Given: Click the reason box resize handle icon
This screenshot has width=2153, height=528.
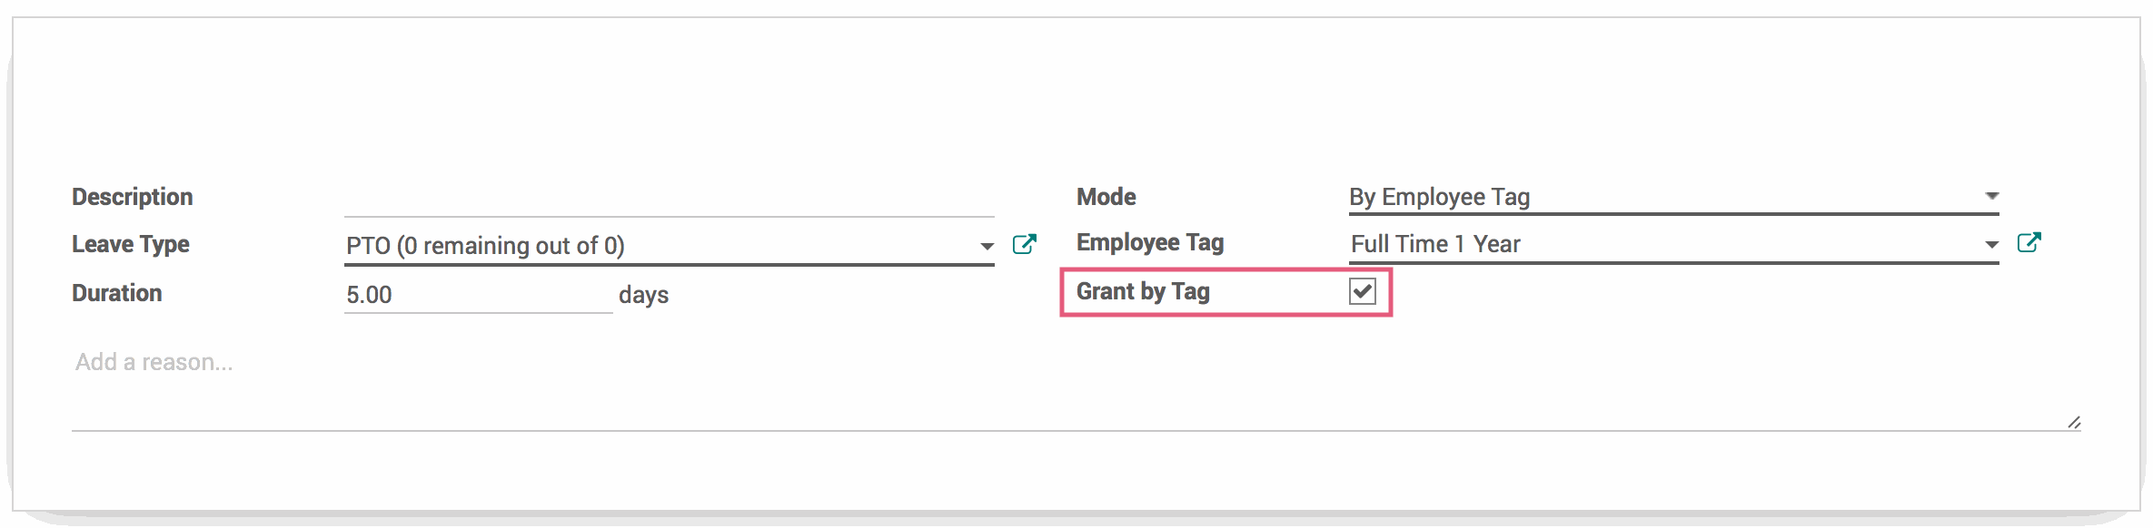Looking at the screenshot, I should pyautogui.click(x=2074, y=422).
